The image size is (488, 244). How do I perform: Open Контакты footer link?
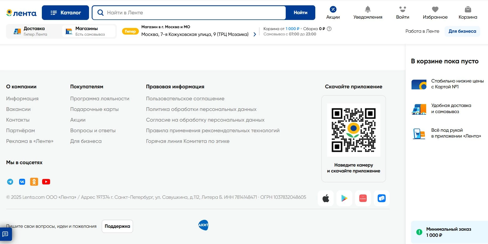(18, 120)
